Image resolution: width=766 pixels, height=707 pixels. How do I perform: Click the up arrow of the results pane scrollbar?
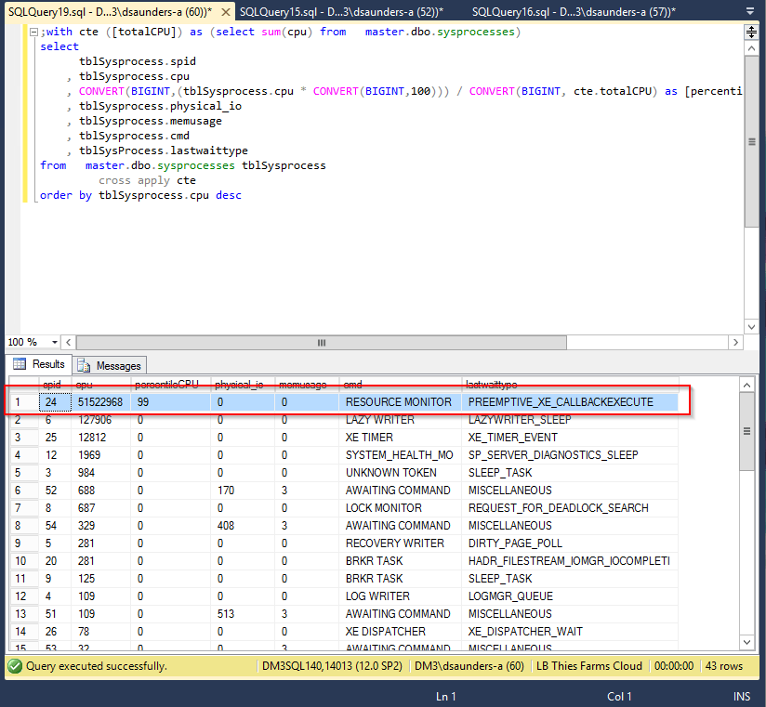coord(746,384)
